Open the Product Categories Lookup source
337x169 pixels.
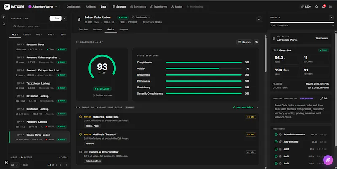click(x=39, y=72)
